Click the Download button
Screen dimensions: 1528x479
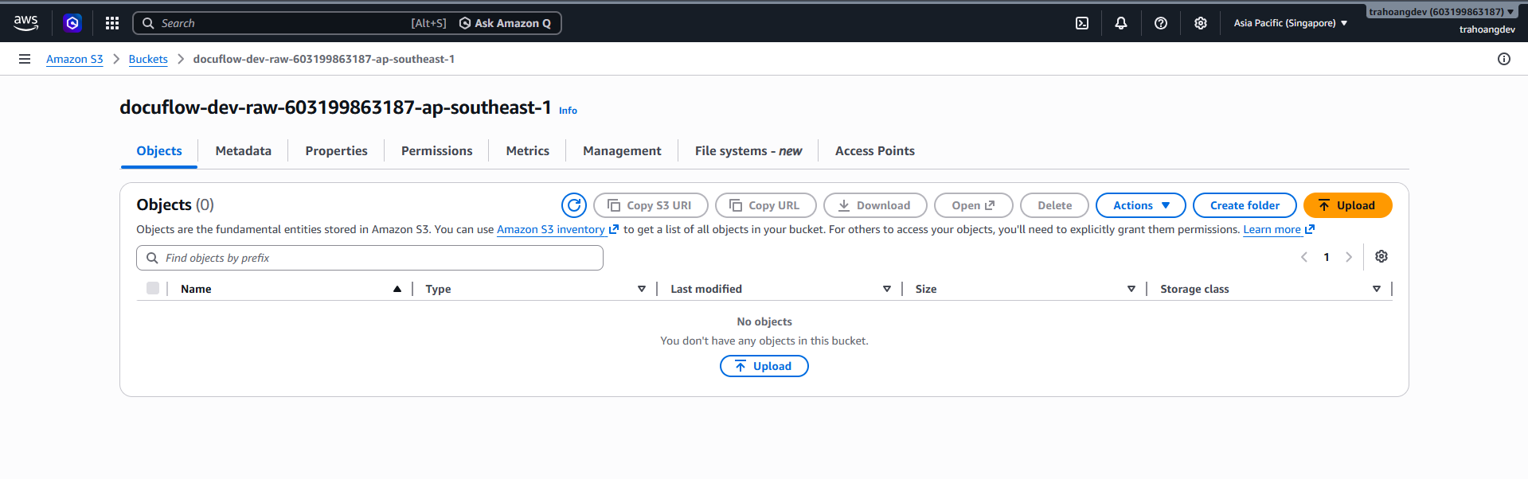875,205
